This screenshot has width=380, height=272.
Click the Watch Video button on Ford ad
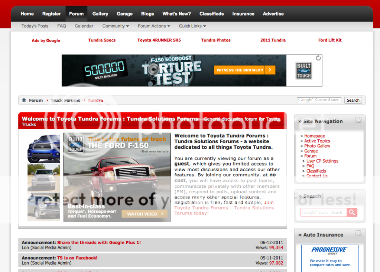(144, 214)
